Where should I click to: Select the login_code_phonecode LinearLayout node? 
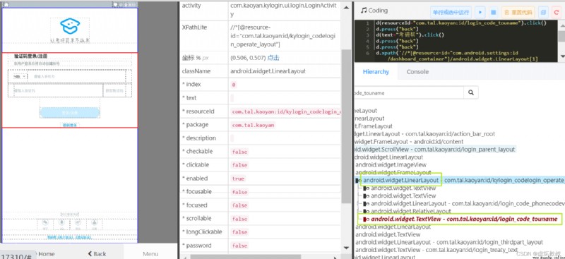click(x=468, y=203)
